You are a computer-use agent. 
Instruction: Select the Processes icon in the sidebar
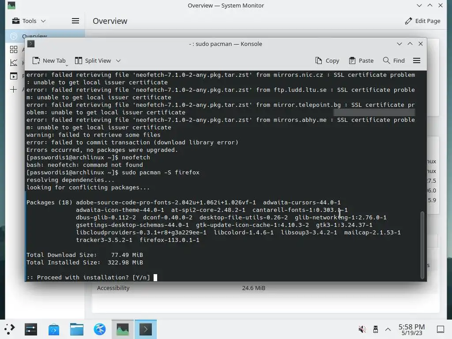[14, 76]
